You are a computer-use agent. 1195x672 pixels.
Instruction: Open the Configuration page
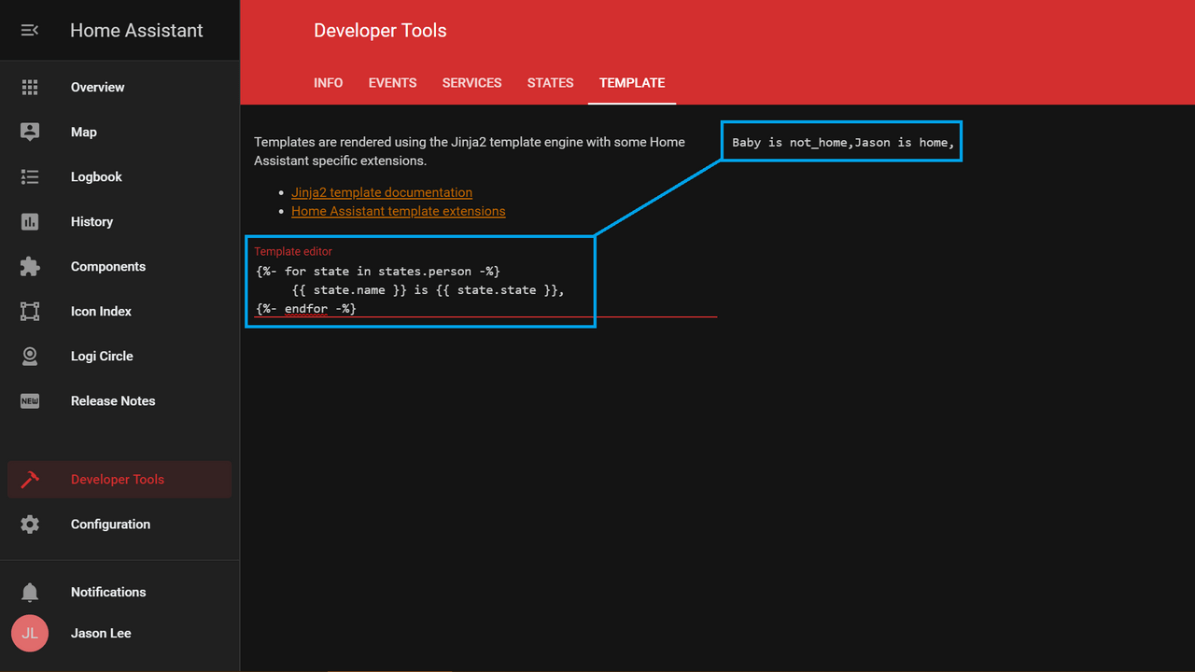pyautogui.click(x=119, y=524)
